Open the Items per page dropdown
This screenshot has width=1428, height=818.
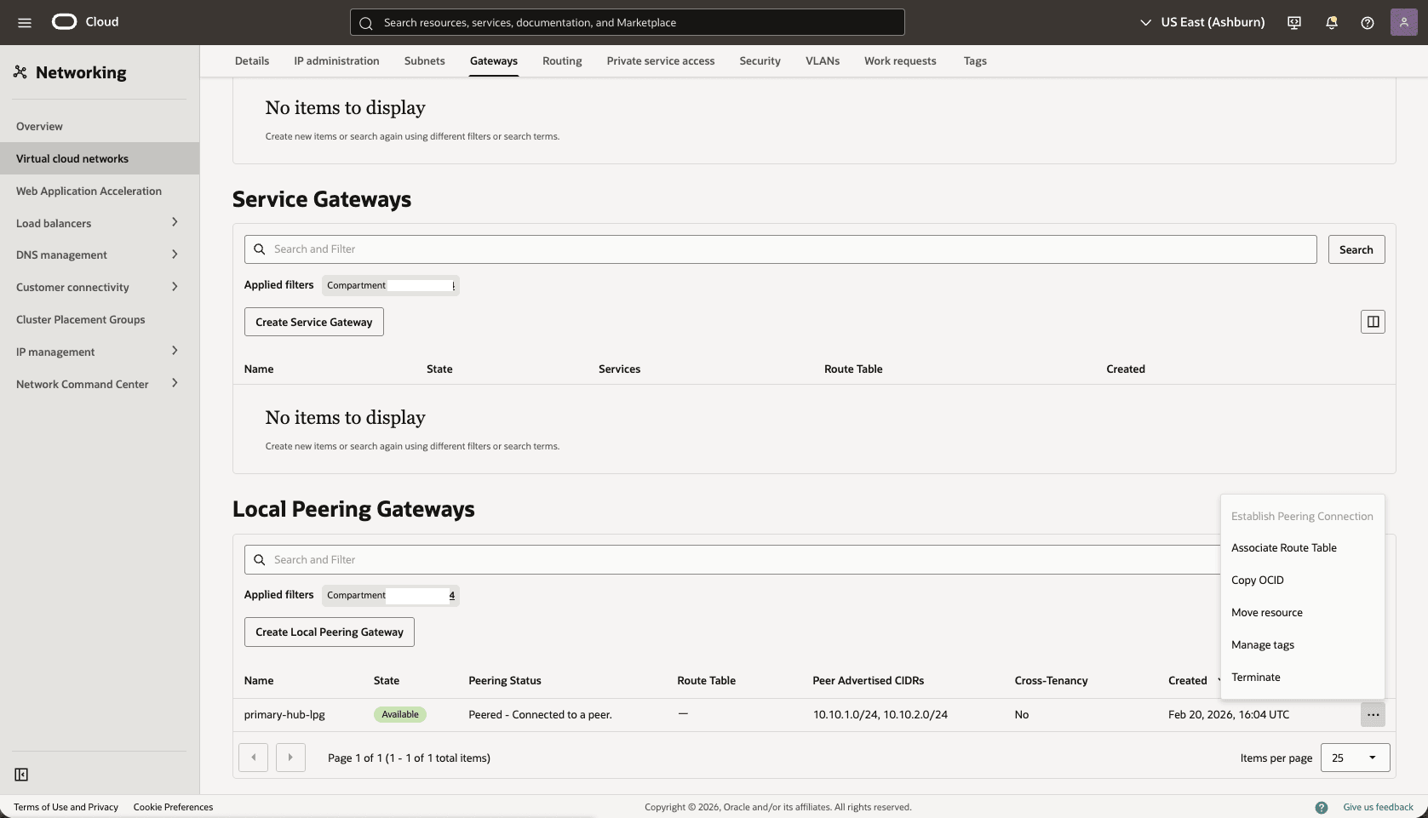1355,758
